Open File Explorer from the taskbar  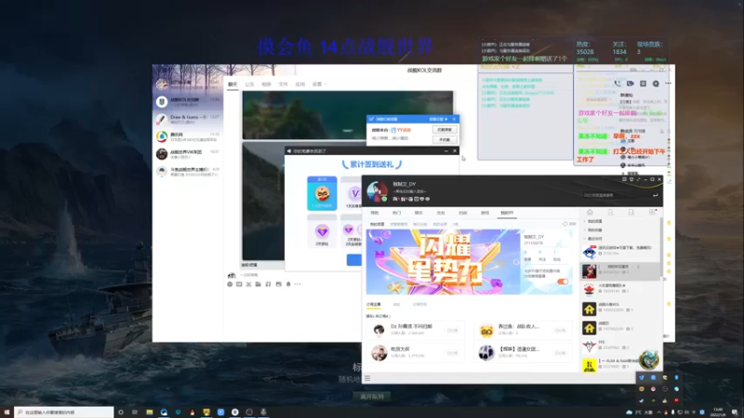tap(150, 412)
